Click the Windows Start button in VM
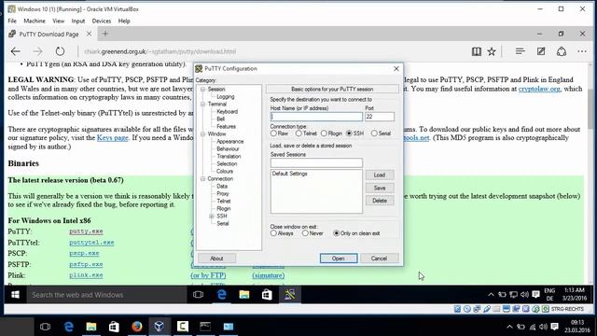The width and height of the screenshot is (597, 336). pyautogui.click(x=15, y=295)
